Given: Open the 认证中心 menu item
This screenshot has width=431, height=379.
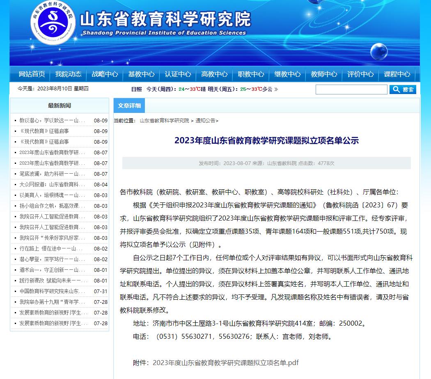Looking at the screenshot, I should pos(178,74).
